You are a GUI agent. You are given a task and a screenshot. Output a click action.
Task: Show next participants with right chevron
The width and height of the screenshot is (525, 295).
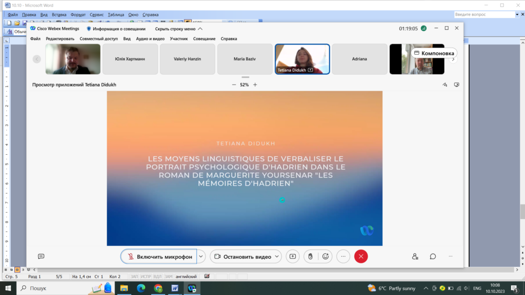(453, 59)
